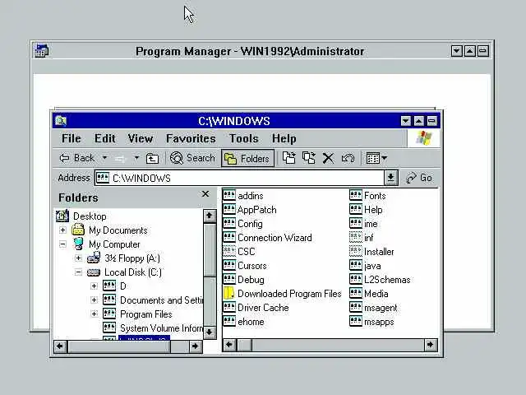Click the Copy To folder icon
The image size is (526, 395).
(x=309, y=157)
